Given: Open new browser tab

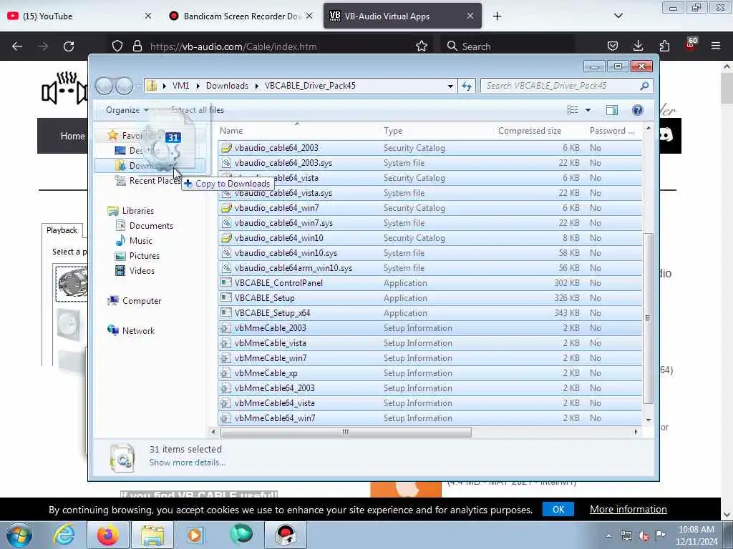Looking at the screenshot, I should 497,16.
